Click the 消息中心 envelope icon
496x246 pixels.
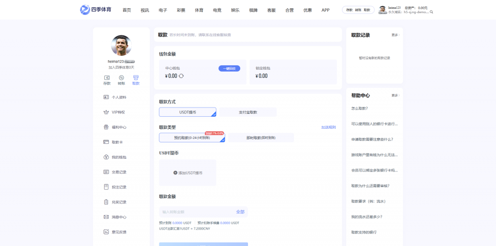click(106, 217)
